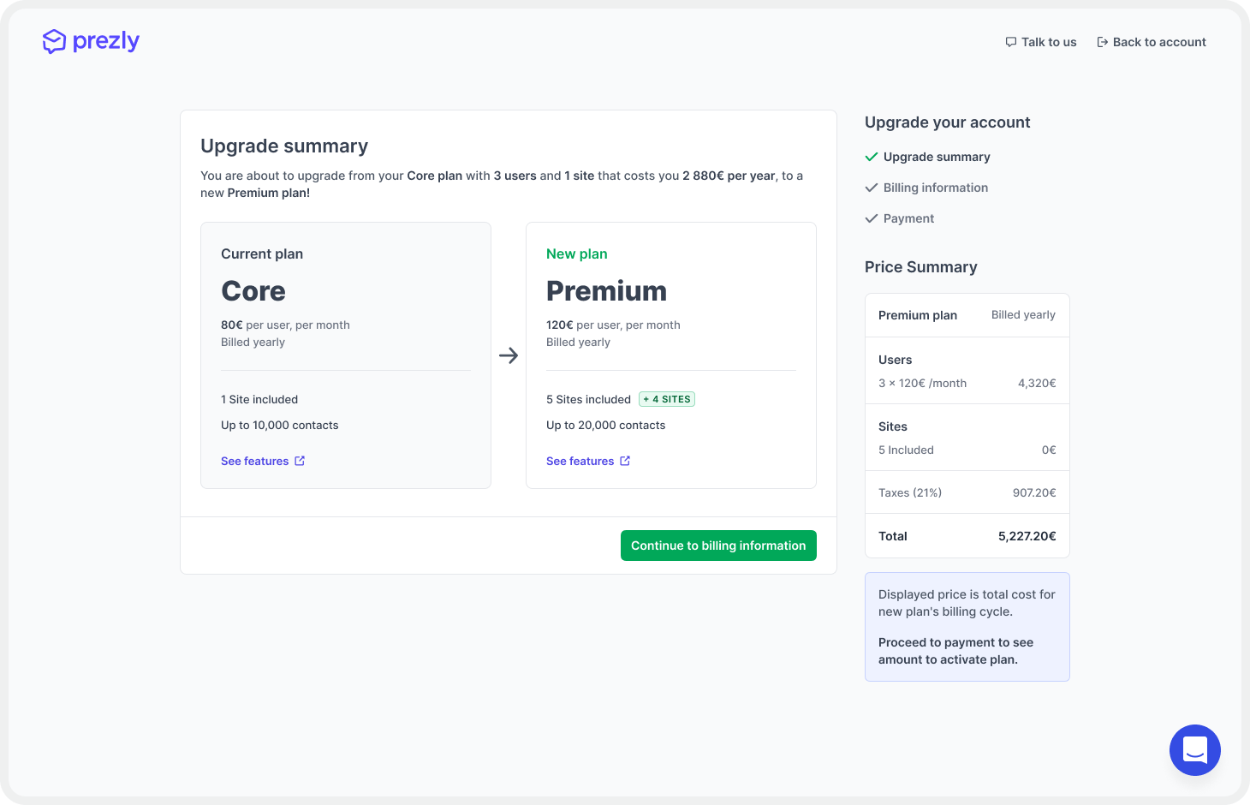This screenshot has width=1250, height=805.
Task: Click the + 4 SITES badge
Action: tap(667, 399)
